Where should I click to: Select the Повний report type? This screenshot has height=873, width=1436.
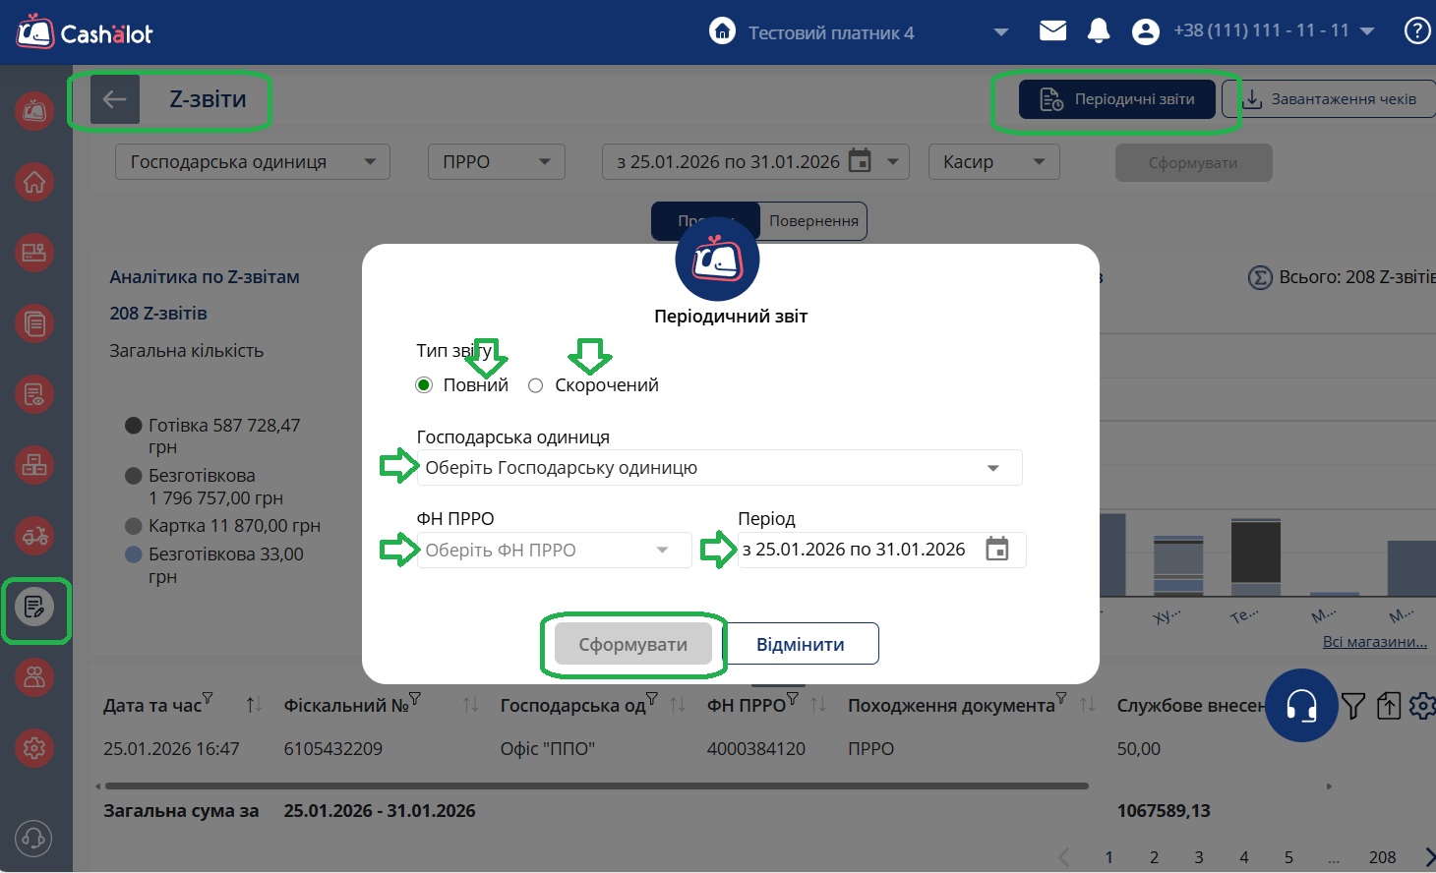coord(424,385)
